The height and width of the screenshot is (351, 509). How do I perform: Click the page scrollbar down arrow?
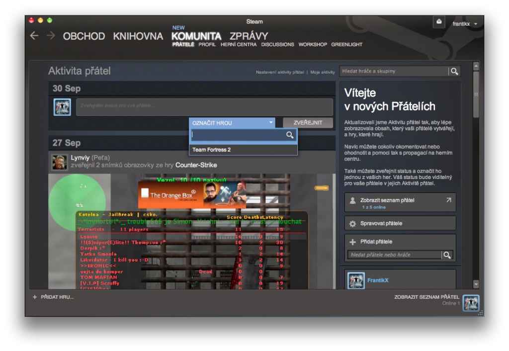tap(476, 284)
